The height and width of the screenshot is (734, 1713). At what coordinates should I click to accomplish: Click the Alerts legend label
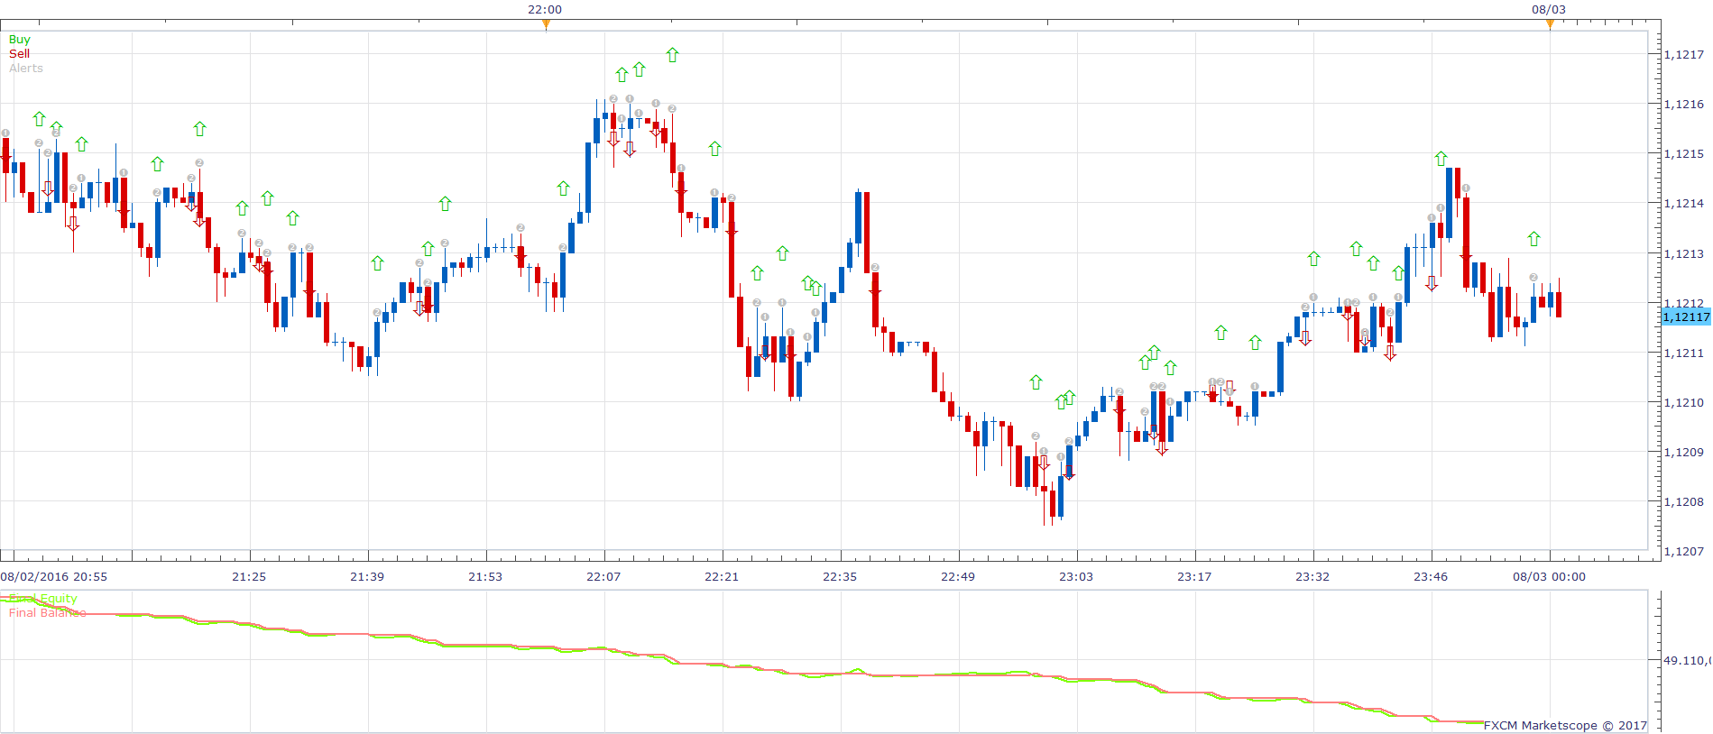(26, 69)
